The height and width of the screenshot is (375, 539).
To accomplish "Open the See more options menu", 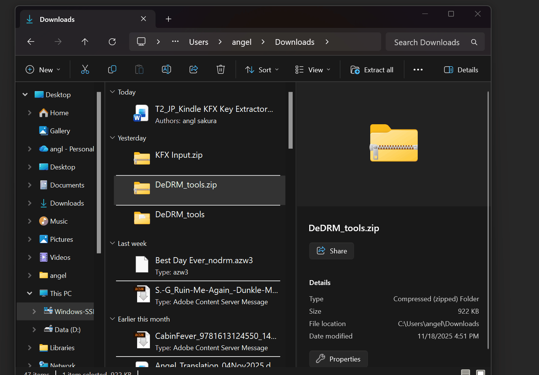I will point(418,70).
